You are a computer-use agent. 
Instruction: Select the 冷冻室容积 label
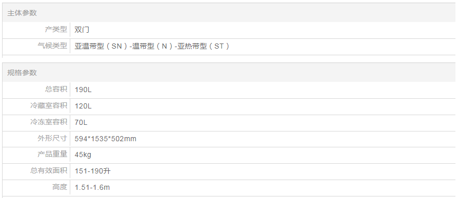(49, 122)
